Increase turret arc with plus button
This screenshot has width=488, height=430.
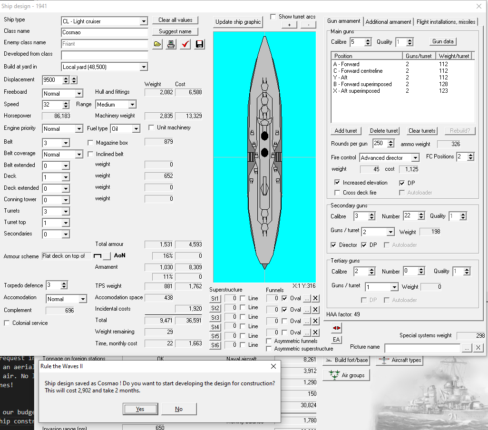tap(289, 25)
